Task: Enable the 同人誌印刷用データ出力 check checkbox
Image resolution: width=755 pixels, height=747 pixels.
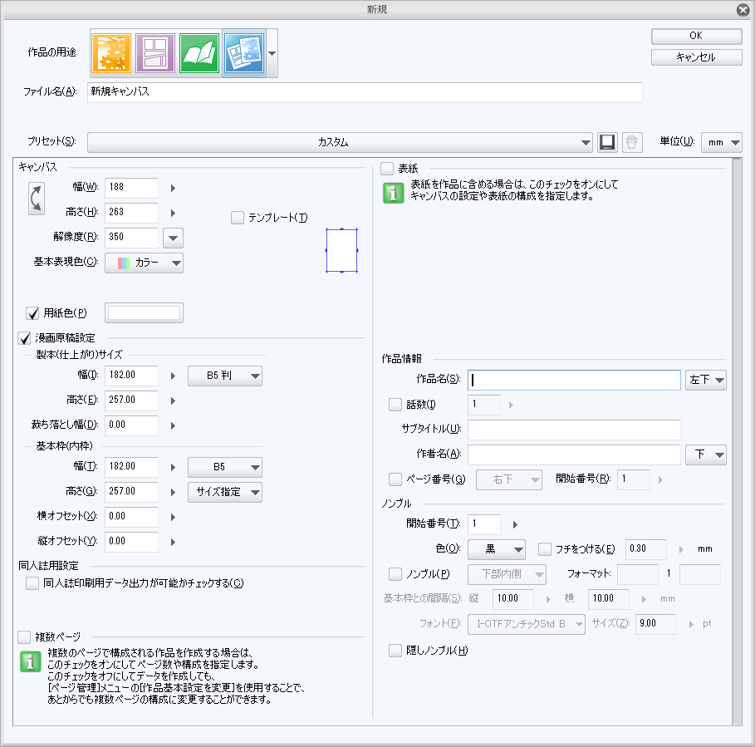Action: tap(32, 583)
